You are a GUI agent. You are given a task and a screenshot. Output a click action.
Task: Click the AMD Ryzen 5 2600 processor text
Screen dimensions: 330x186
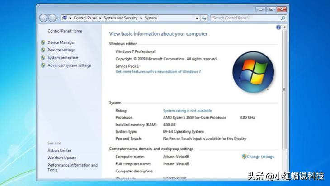pyautogui.click(x=194, y=117)
